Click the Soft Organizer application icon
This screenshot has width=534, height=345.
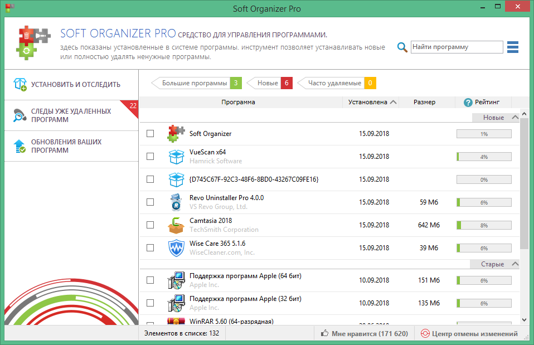(177, 133)
